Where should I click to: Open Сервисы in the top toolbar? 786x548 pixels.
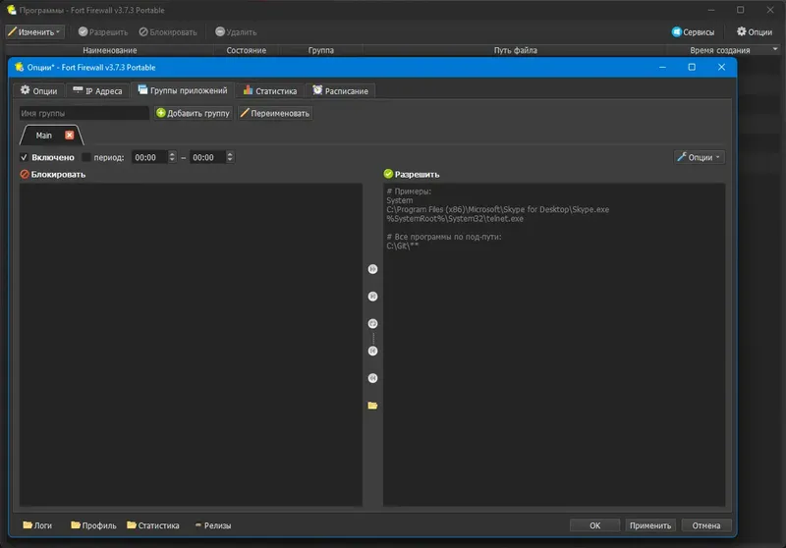pos(693,31)
